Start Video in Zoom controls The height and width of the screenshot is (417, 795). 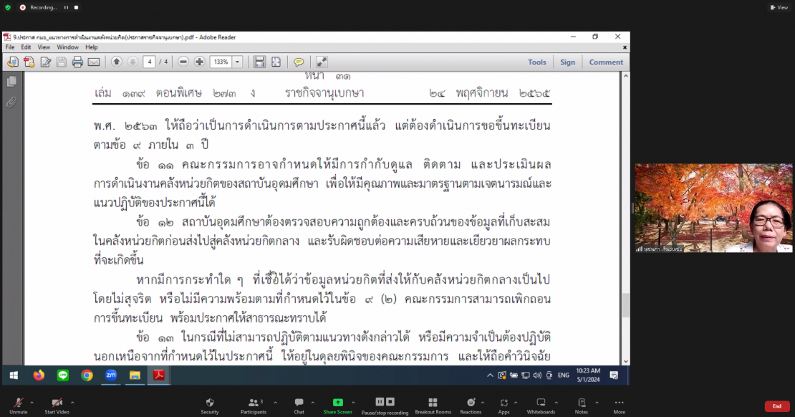[57, 406]
